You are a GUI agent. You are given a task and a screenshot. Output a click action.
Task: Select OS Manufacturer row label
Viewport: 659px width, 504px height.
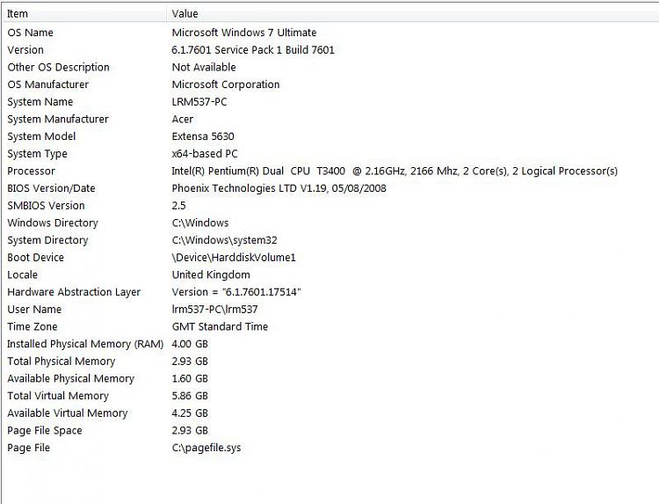tap(48, 84)
